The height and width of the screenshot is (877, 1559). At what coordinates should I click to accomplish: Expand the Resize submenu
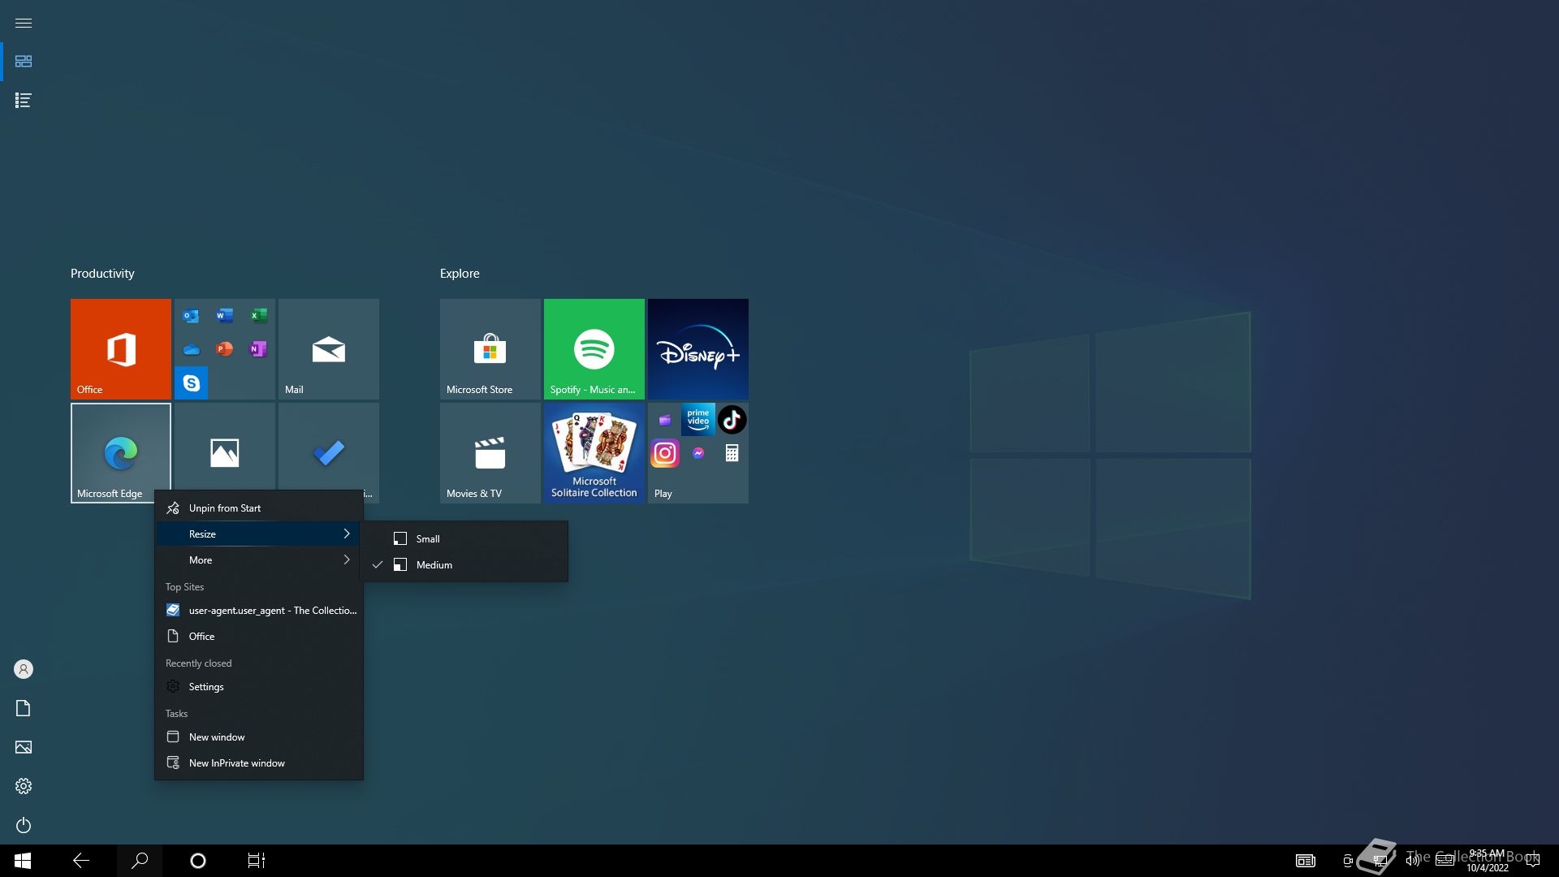pyautogui.click(x=259, y=534)
